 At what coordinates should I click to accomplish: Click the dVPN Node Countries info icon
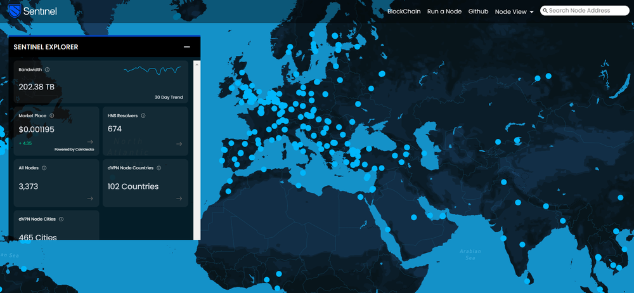(x=158, y=168)
